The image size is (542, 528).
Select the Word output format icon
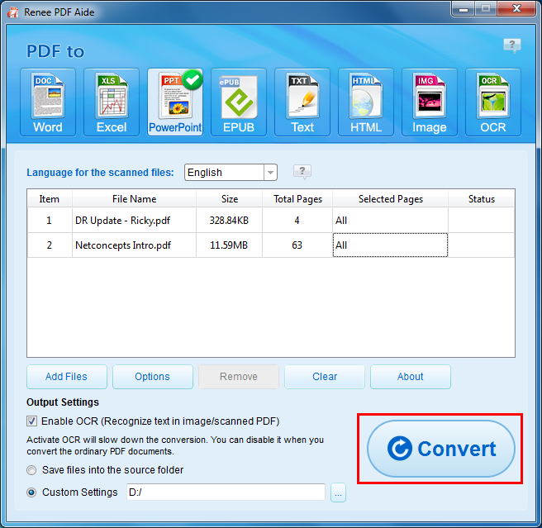48,102
